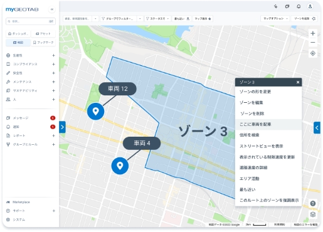Image resolution: width=323 pixels, height=232 pixels.
Task: Select ゾーンの形を変更 from menu
Action: click(x=268, y=92)
